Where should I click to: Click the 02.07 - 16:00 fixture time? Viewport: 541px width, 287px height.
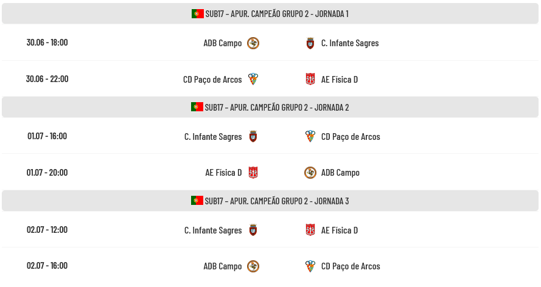click(x=47, y=266)
